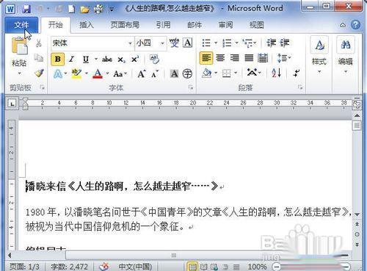This screenshot has height=271, width=367.
Task: Apply the yellow text highlight color
Action: click(x=76, y=73)
